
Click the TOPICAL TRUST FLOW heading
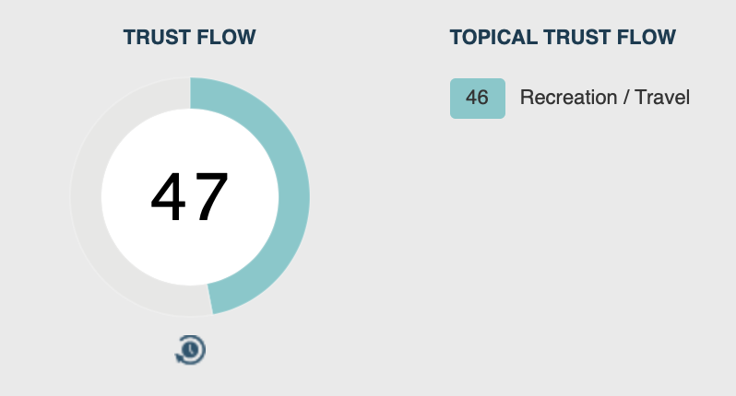[563, 37]
